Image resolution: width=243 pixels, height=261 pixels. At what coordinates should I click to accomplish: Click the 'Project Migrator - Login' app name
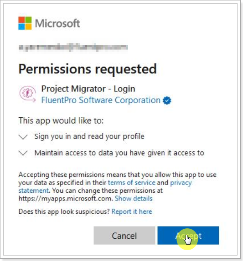(x=88, y=89)
